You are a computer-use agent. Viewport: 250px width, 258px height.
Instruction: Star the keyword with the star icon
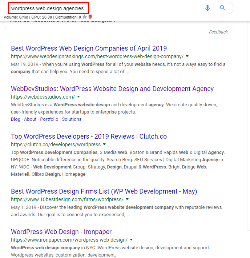[x=85, y=17]
